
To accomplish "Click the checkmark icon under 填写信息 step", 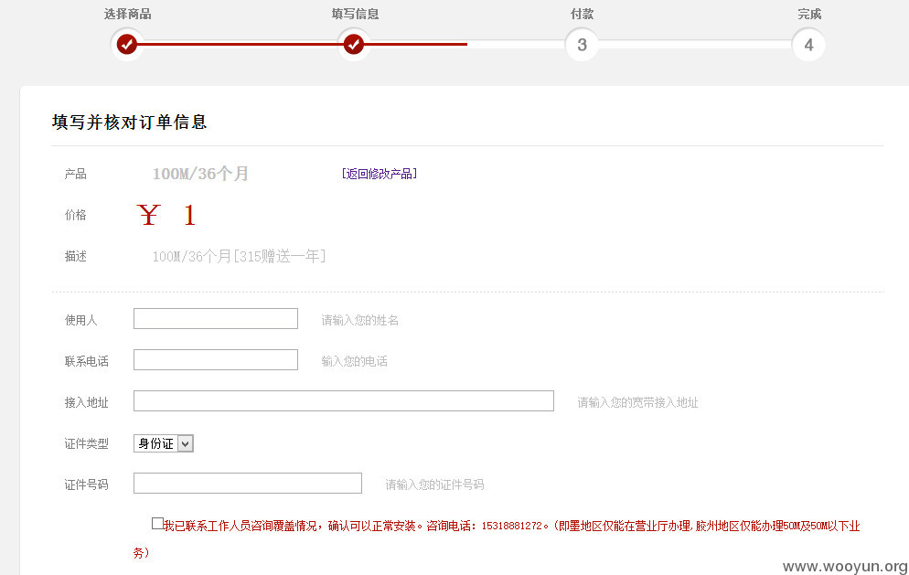I will [354, 44].
